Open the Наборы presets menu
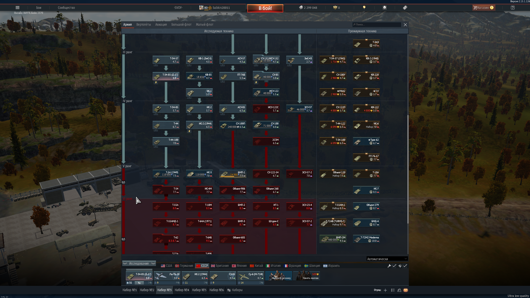Image resolution: width=530 pixels, height=298 pixels. tap(235, 290)
